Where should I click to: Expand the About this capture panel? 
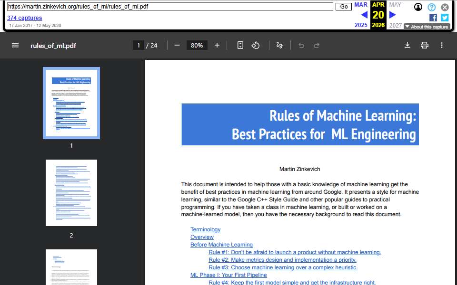(x=427, y=27)
